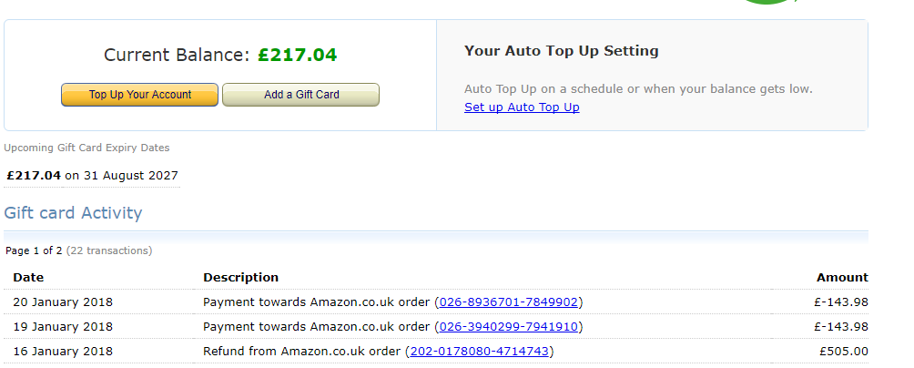Screen dimensions: 914x368
Task: Click the 22 transactions count text
Action: 109,250
